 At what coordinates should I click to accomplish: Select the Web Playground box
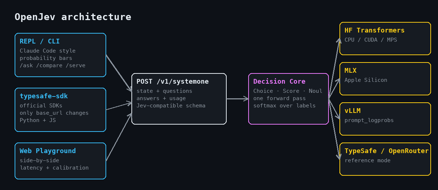pyautogui.click(x=60, y=161)
